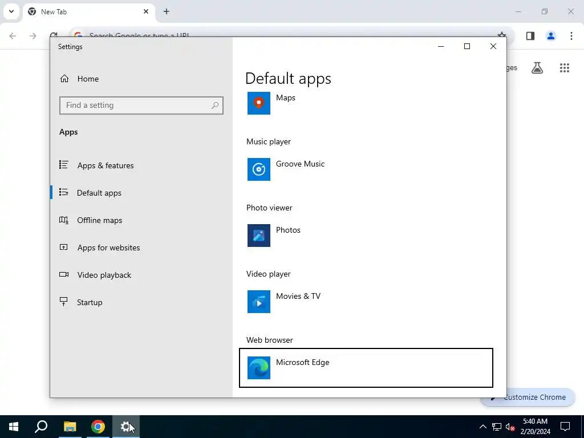
Task: Open File Explorer from taskbar
Action: click(x=70, y=427)
